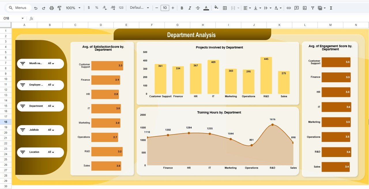Toggle strikethrough formatting

pyautogui.click(x=198, y=8)
